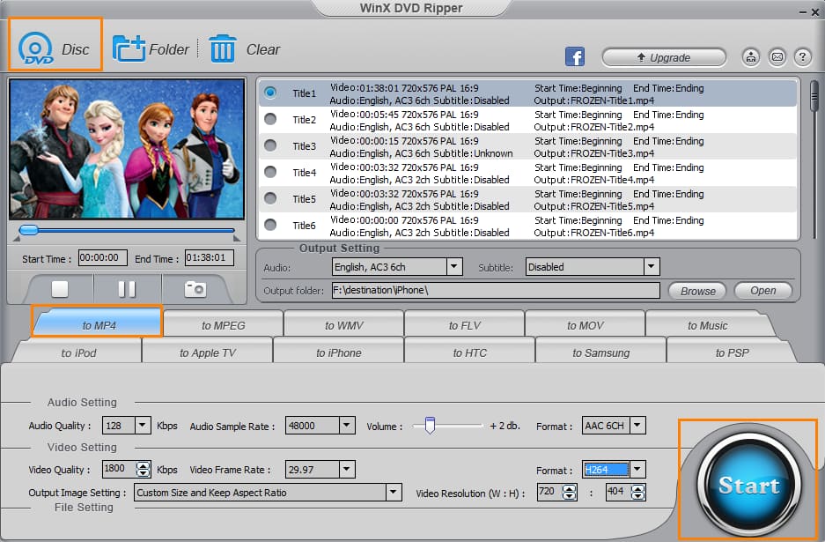
Task: Open audio Format AAC 6CH dropdown
Action: pos(637,425)
